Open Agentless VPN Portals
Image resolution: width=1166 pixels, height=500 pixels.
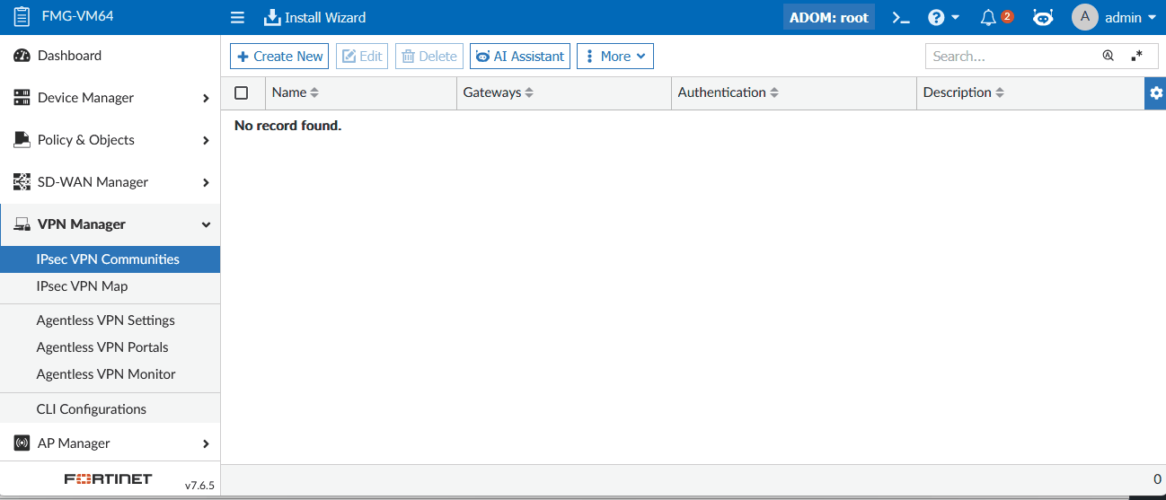click(x=110, y=347)
